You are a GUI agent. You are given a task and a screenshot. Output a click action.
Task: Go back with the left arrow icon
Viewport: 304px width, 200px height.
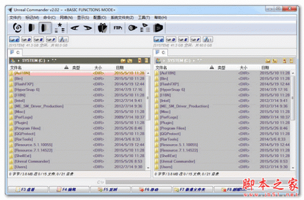(74, 28)
